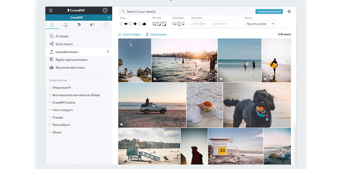Open the two surfers walking photo
This screenshot has width=341, height=169.
[x=239, y=60]
